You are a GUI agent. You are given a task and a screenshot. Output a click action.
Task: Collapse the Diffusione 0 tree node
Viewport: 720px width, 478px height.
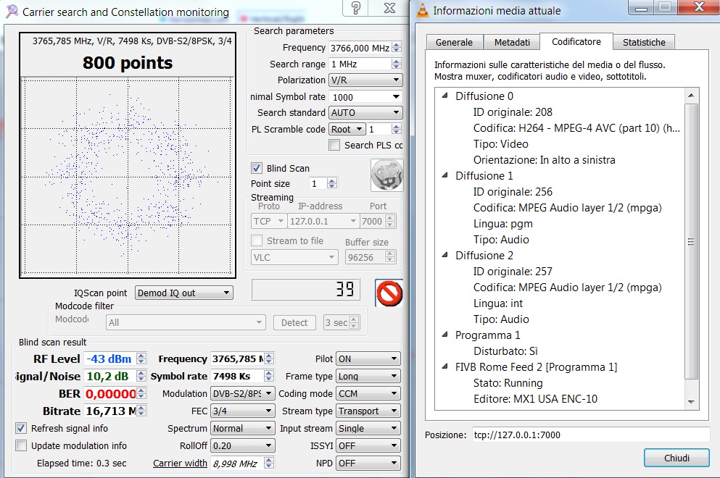[444, 96]
